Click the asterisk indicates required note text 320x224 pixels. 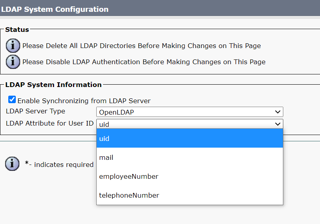pos(59,165)
